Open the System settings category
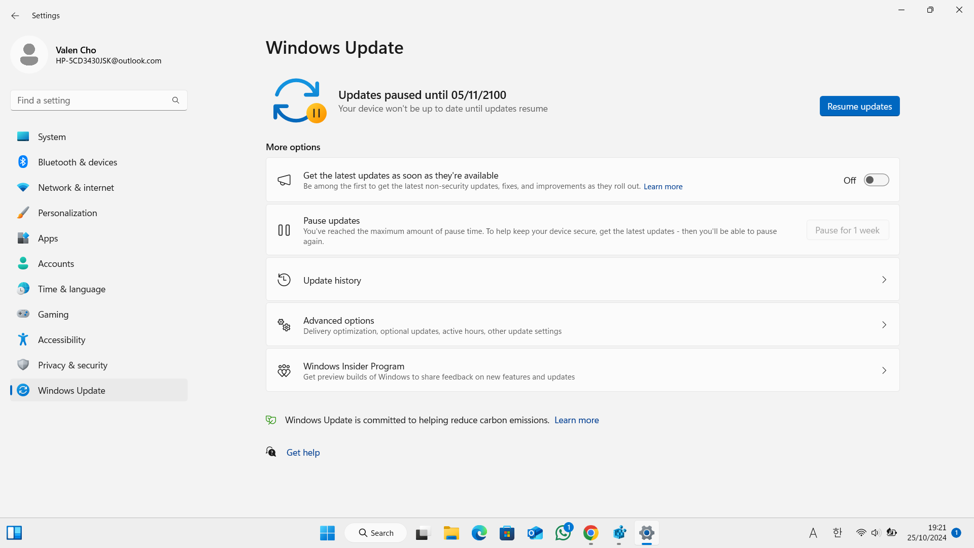 coord(99,136)
